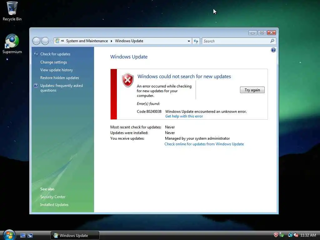320x240 pixels.
Task: Click the Check for updates arrows icon
Action: click(x=36, y=54)
